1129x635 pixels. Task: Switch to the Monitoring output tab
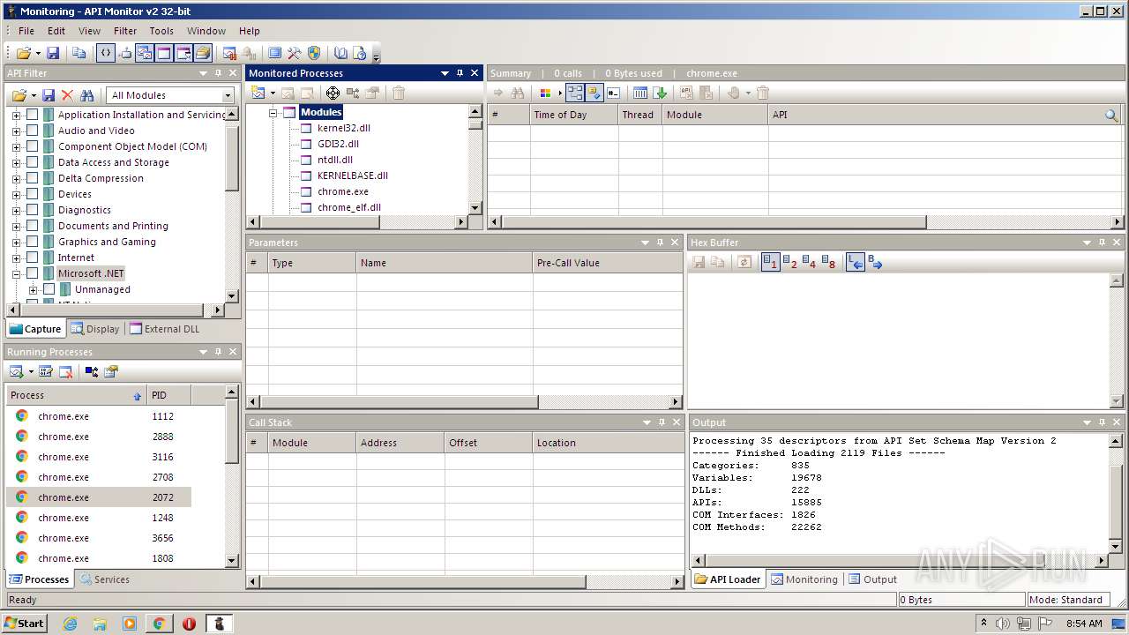tap(804, 579)
